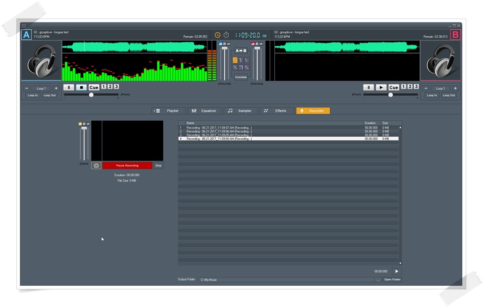Select the V-shaped crossfade curve icon
Image resolution: width=484 pixels, height=307 pixels.
pyautogui.click(x=247, y=60)
